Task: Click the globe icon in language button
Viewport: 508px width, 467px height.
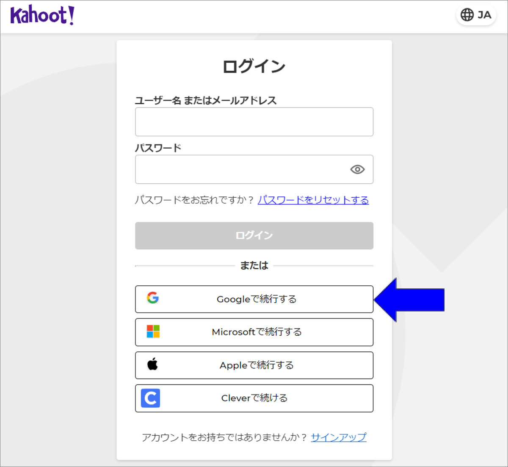Action: (467, 15)
